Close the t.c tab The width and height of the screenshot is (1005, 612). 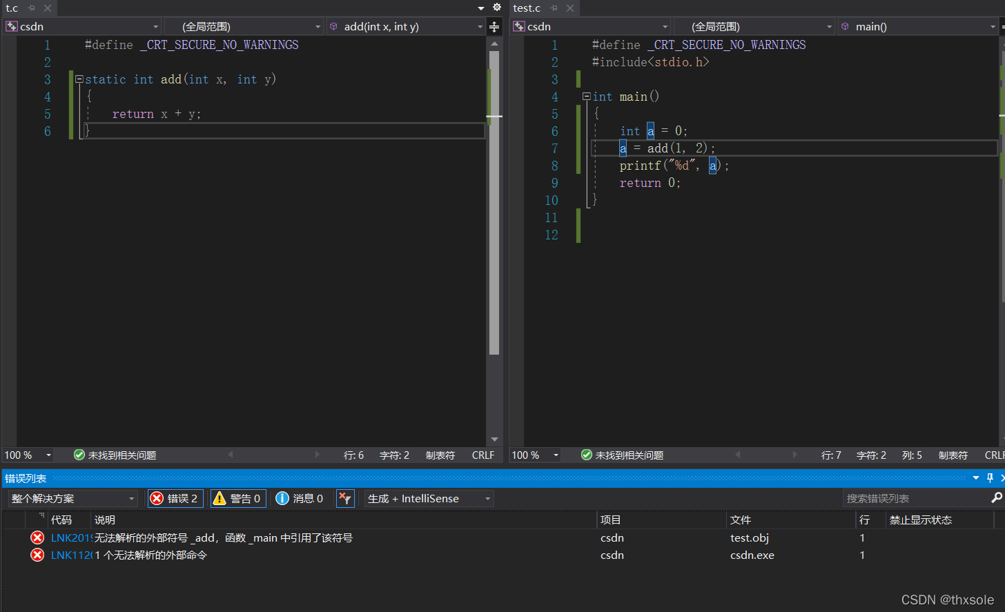(x=47, y=8)
